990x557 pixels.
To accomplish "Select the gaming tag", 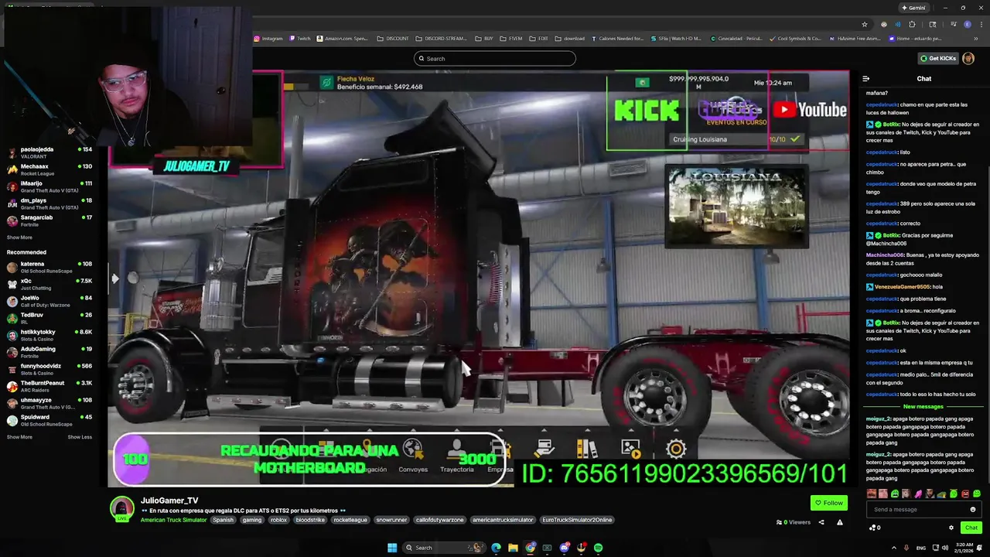I will click(x=251, y=520).
